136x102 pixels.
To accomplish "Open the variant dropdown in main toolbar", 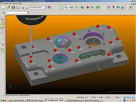I will (x=45, y=7).
